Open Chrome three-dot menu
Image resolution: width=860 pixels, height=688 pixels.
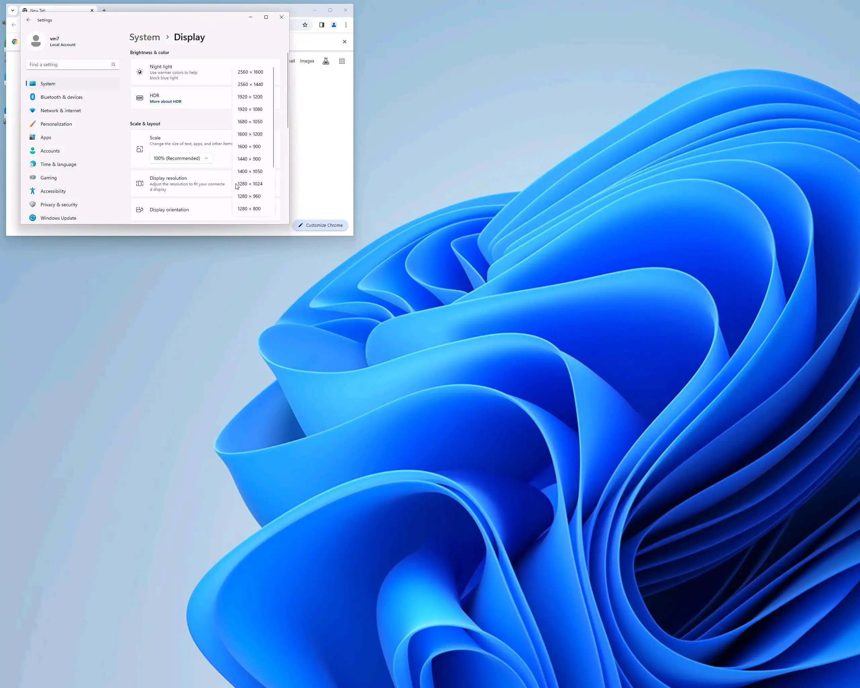[346, 25]
